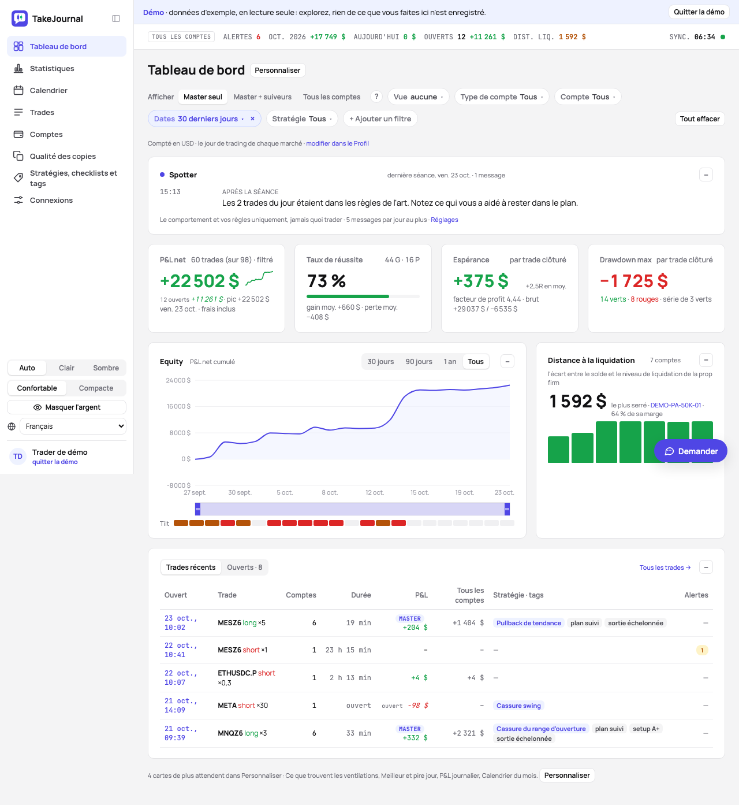Click the TakeJournal logo icon
The width and height of the screenshot is (739, 805).
tap(20, 18)
